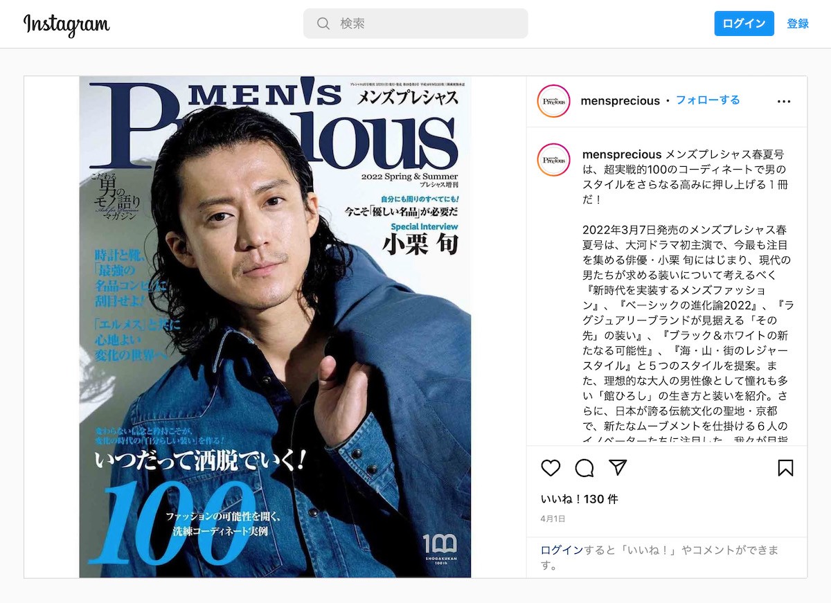Open mensprecious avatar beside caption

[x=553, y=160]
